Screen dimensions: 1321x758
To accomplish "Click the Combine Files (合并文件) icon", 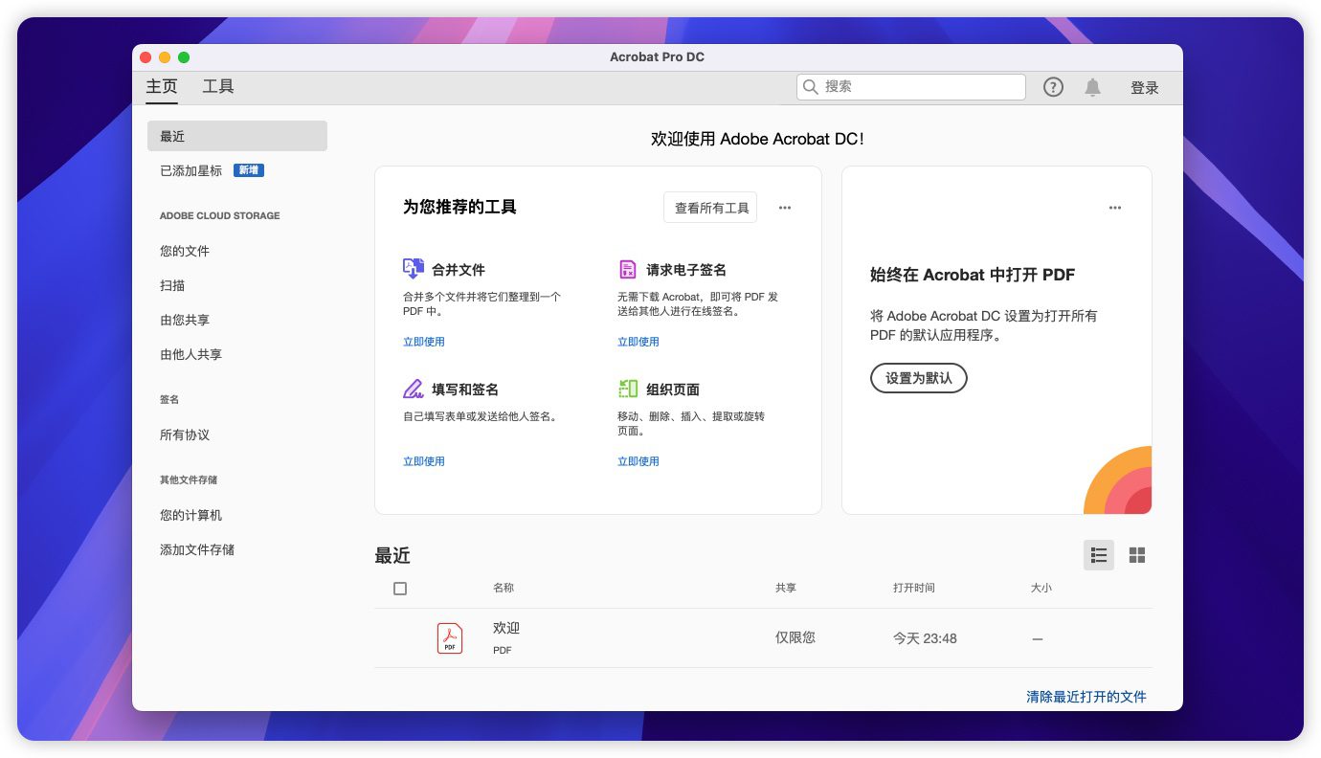I will pyautogui.click(x=414, y=269).
